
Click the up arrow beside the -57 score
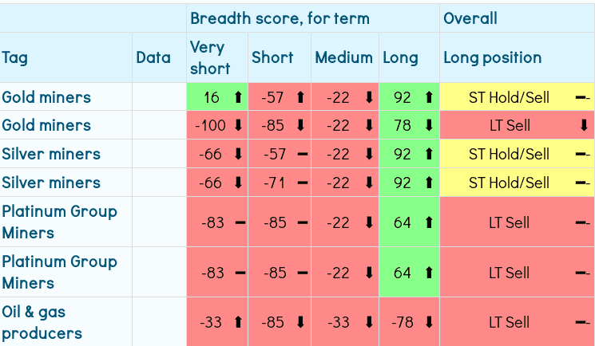pyautogui.click(x=301, y=98)
